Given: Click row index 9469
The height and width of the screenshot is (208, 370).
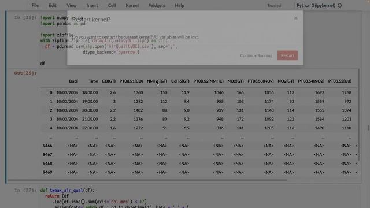Looking at the screenshot, I should click(x=47, y=172).
